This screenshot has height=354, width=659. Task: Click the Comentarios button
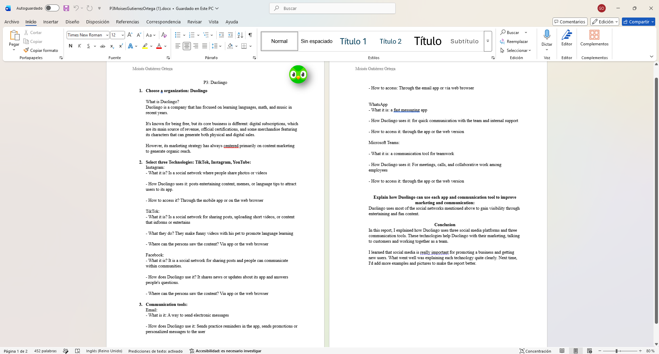(x=570, y=22)
